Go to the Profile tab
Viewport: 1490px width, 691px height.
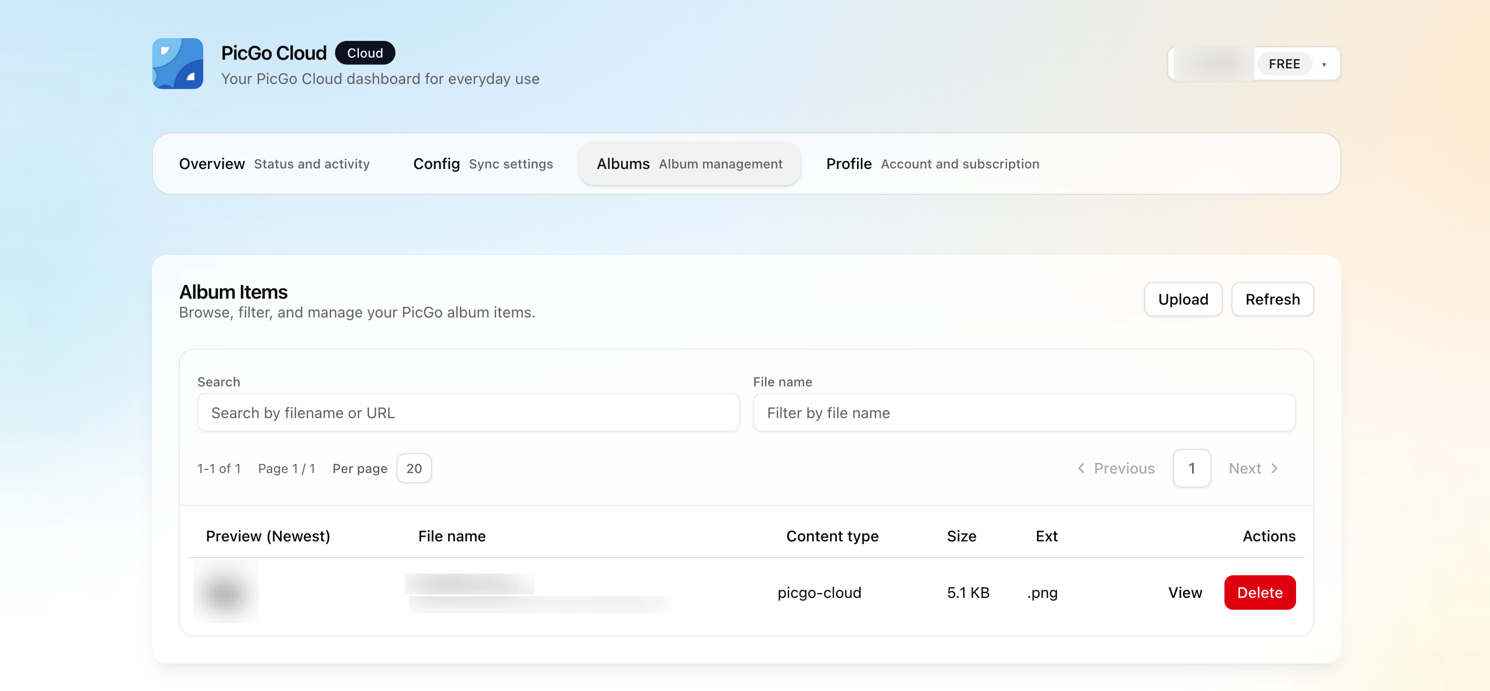coord(932,164)
